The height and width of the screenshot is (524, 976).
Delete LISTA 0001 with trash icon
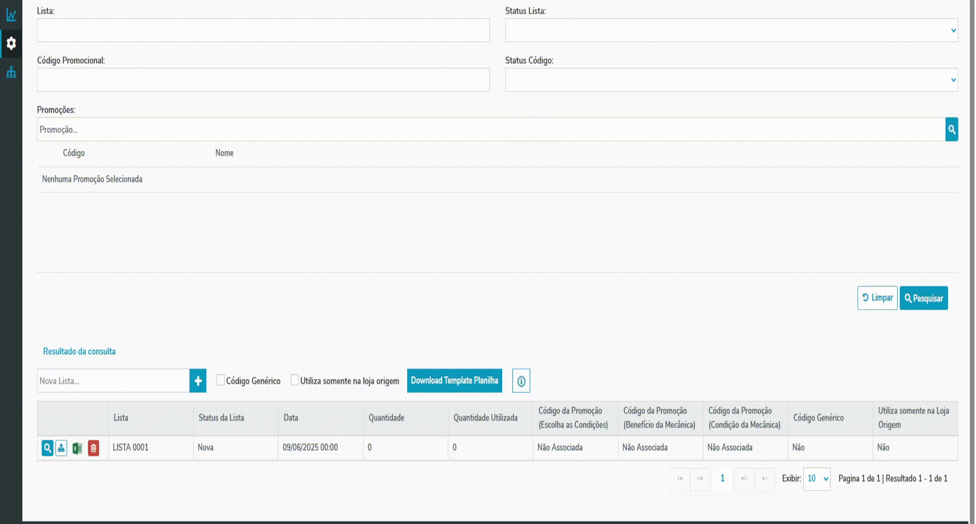94,448
